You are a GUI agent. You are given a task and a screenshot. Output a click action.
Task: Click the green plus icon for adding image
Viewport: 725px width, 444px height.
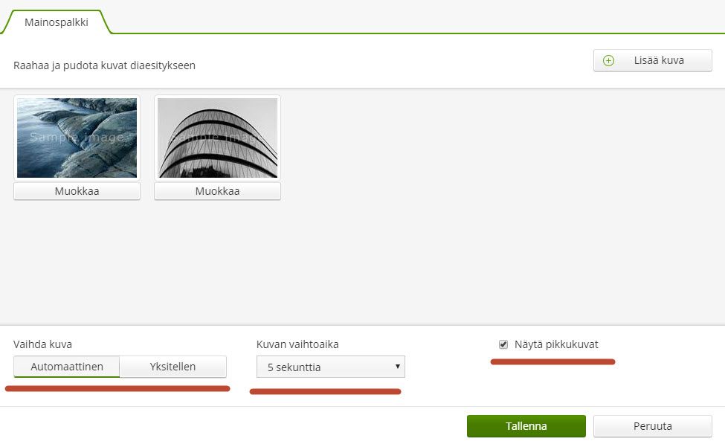(x=608, y=60)
